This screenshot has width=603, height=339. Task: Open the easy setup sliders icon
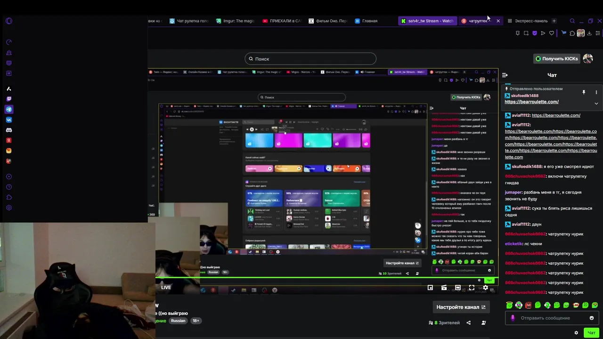tap(598, 33)
